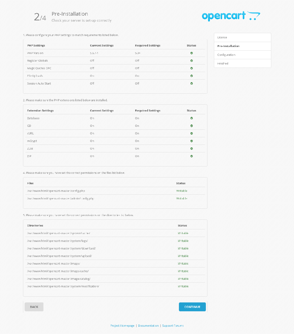Screen dimensions: 294x334
Task: Click the Magic Quotes GPC status icon
Action: pos(191,68)
